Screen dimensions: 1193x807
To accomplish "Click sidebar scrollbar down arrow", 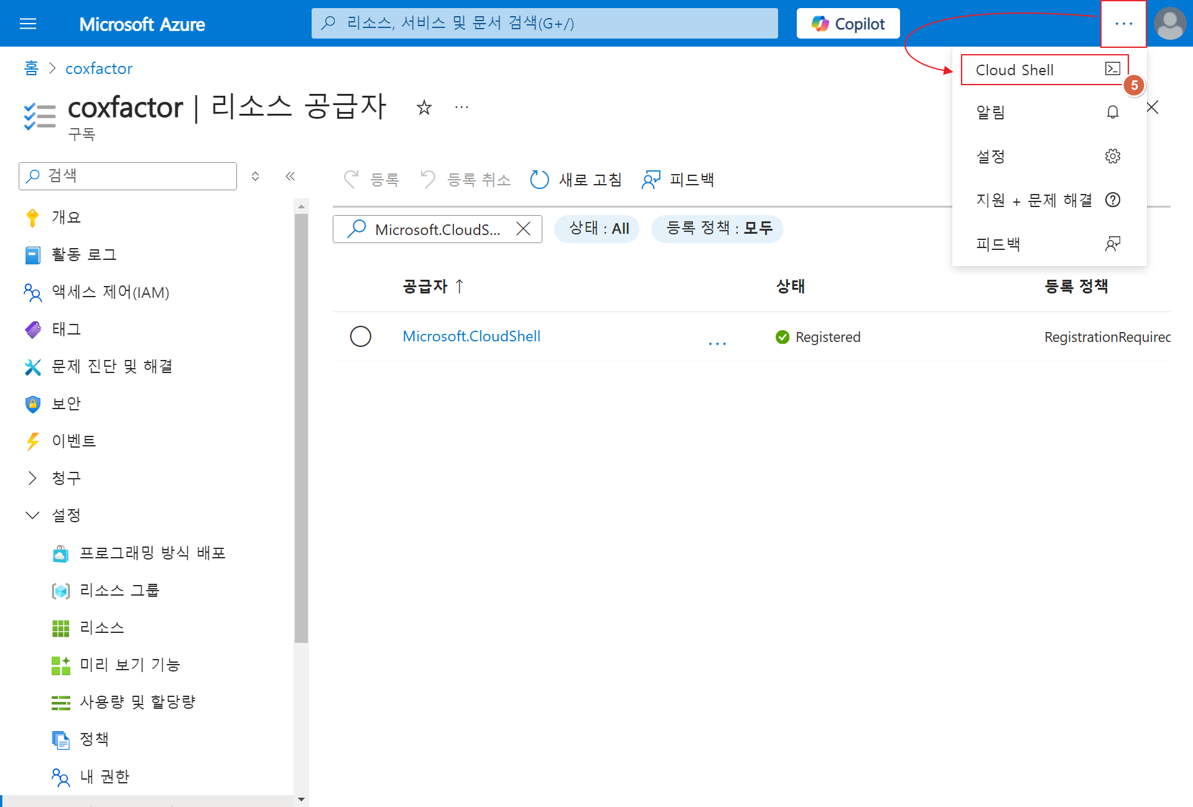I will click(301, 800).
